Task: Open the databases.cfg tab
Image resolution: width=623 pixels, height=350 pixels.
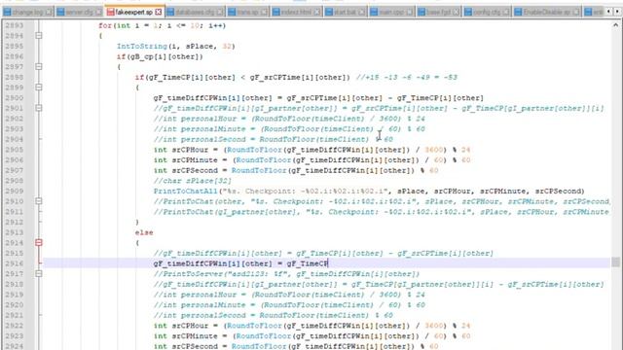Action: click(x=195, y=12)
